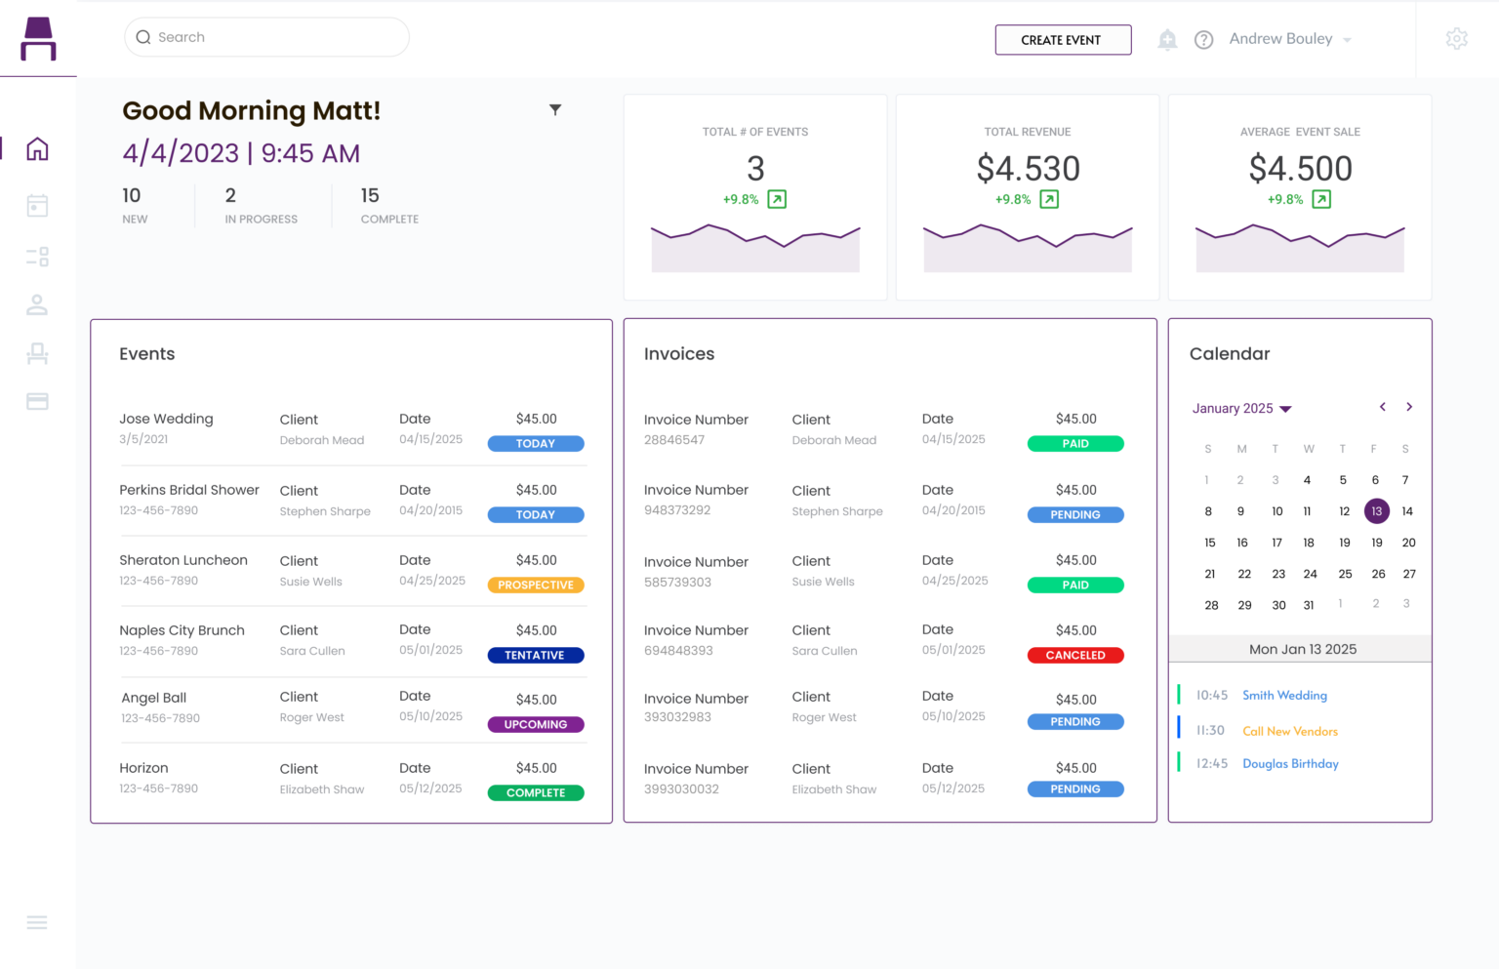The image size is (1499, 969).
Task: Open the rentals chair icon in sidebar
Action: [37, 353]
